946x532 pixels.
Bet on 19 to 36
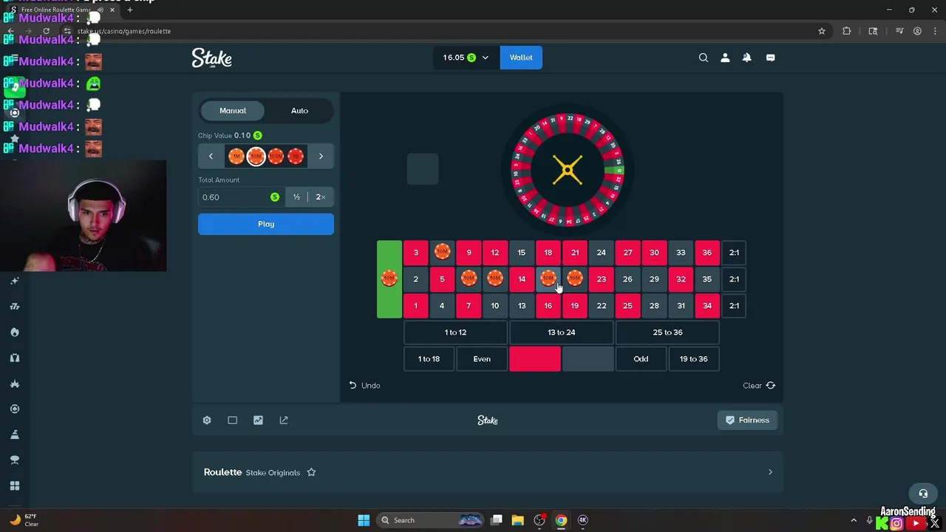pyautogui.click(x=693, y=359)
